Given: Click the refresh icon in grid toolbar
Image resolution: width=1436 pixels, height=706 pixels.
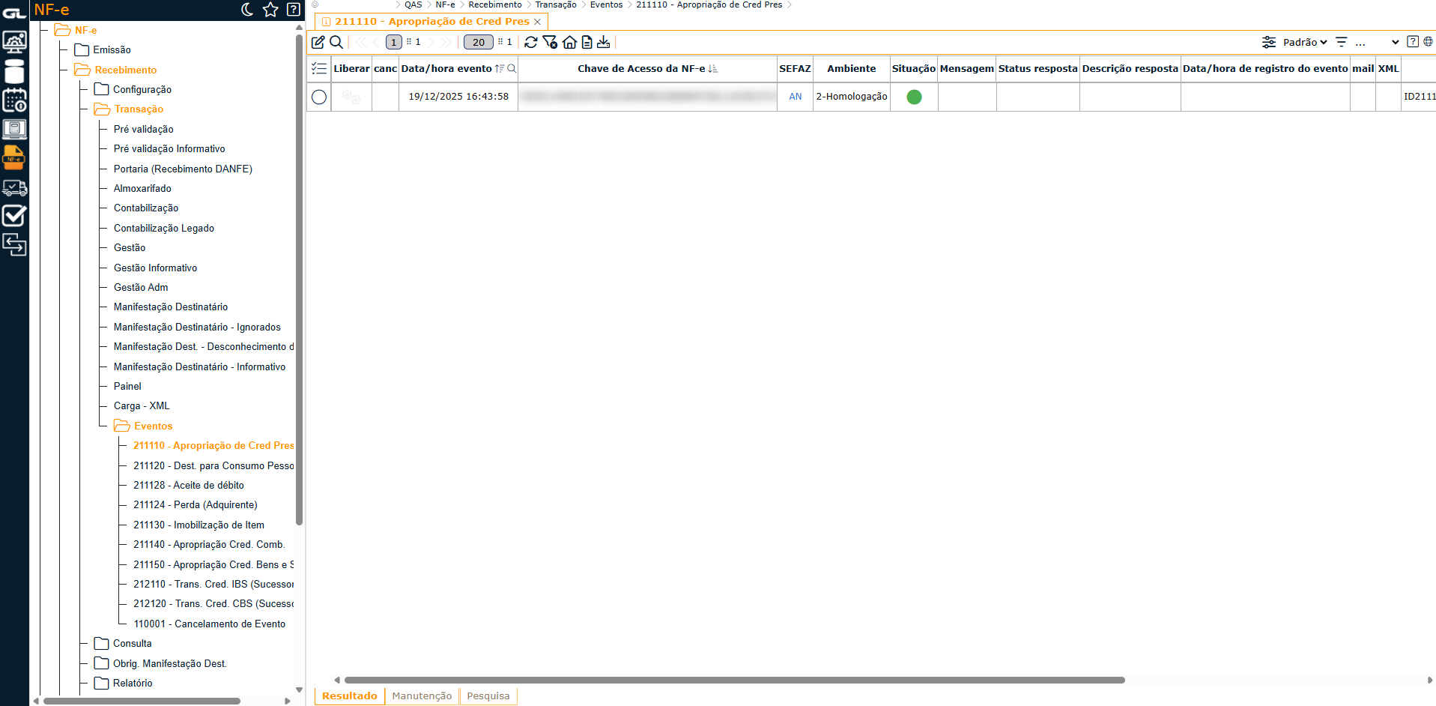Looking at the screenshot, I should 531,42.
